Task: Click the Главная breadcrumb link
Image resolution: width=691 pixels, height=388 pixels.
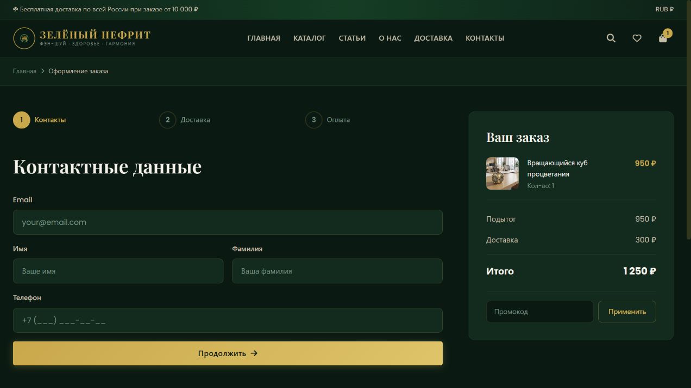Action: point(24,71)
